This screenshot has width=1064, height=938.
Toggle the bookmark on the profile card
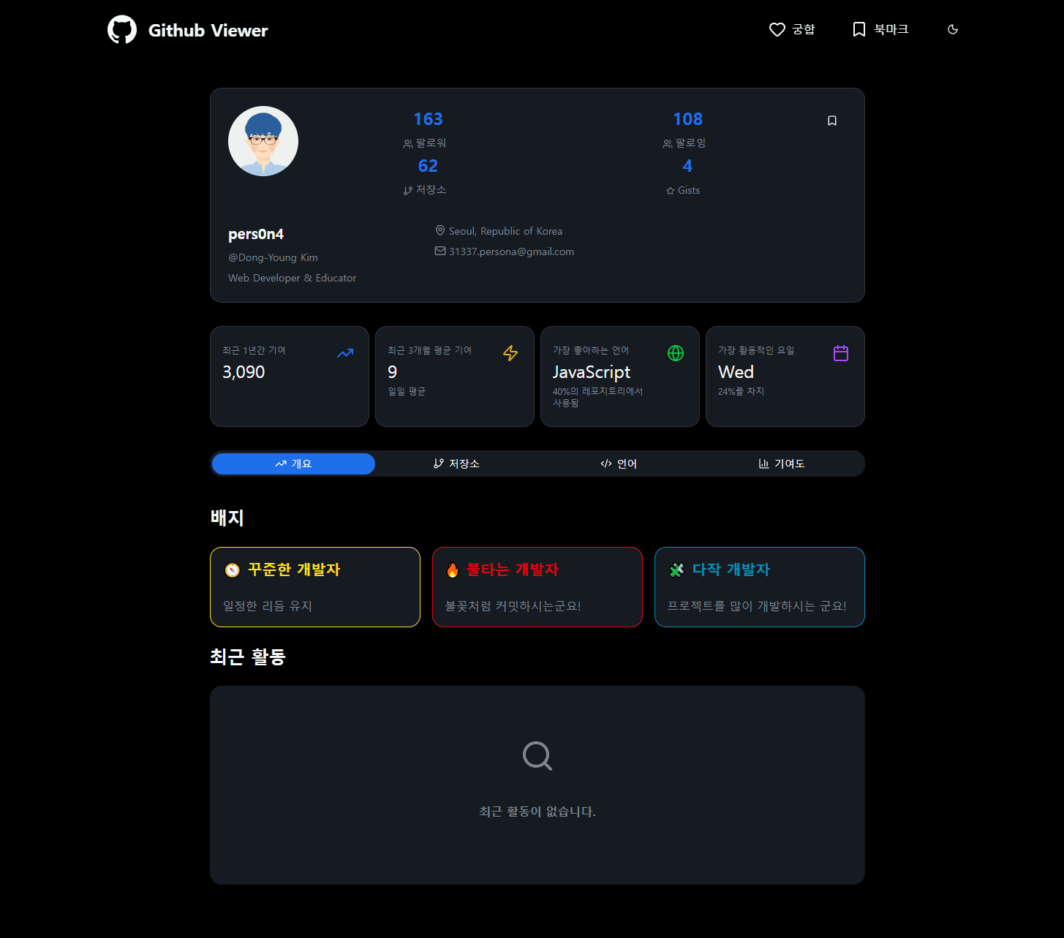[831, 120]
